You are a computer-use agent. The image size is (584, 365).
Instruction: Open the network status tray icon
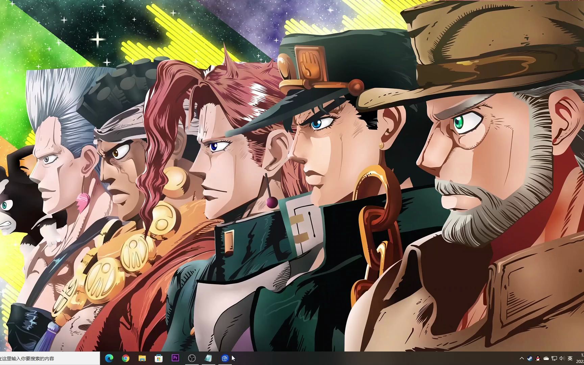click(x=554, y=358)
